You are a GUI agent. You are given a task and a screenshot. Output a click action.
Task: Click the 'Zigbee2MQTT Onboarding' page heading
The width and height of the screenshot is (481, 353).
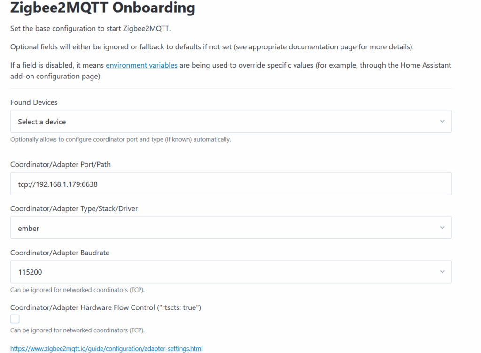pos(102,8)
